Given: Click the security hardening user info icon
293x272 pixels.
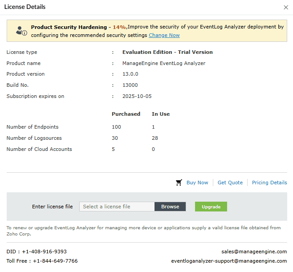Looking at the screenshot, I should [x=21, y=31].
